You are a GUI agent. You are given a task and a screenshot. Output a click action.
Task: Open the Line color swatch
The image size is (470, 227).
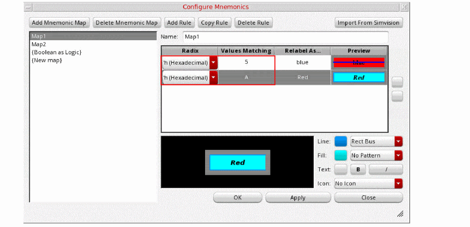341,141
